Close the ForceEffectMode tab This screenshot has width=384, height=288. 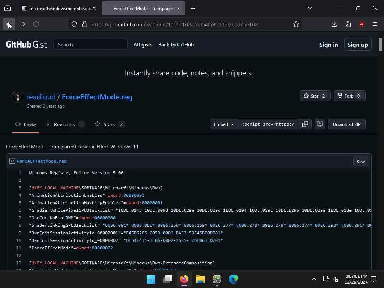pyautogui.click(x=178, y=9)
